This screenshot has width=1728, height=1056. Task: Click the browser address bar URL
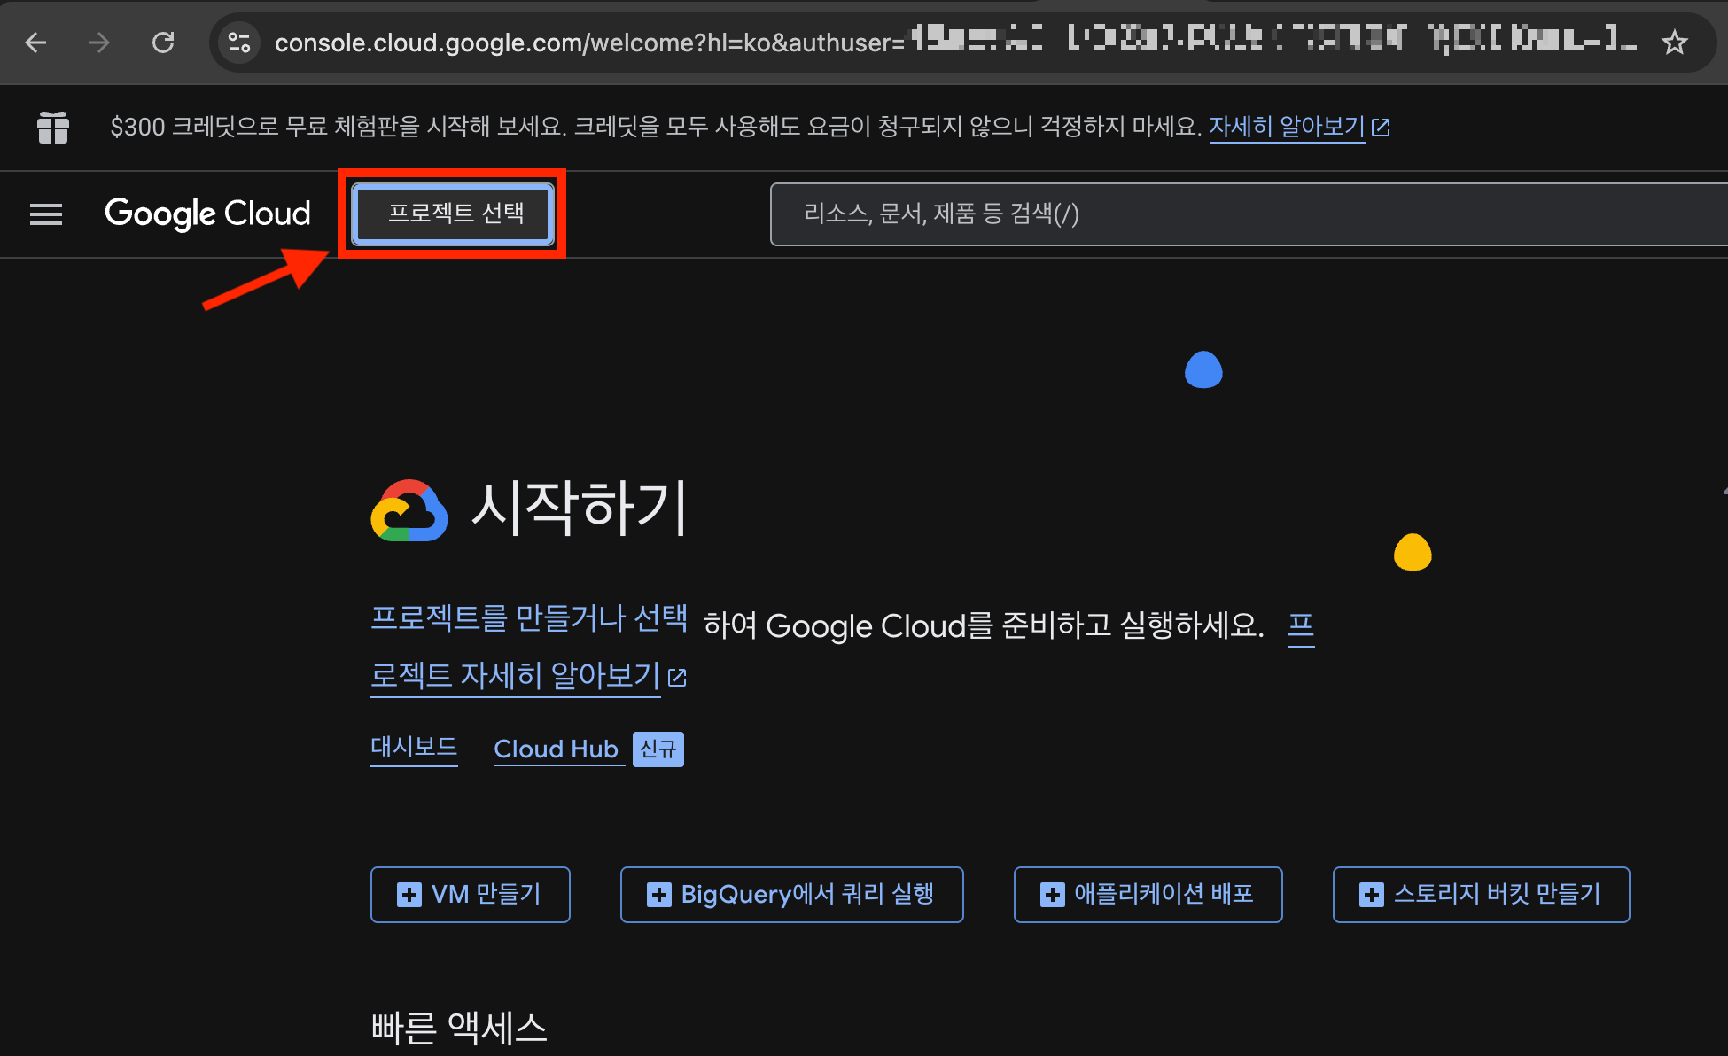pos(585,43)
